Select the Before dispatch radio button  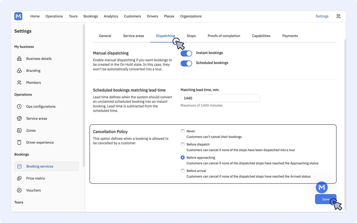(x=183, y=144)
